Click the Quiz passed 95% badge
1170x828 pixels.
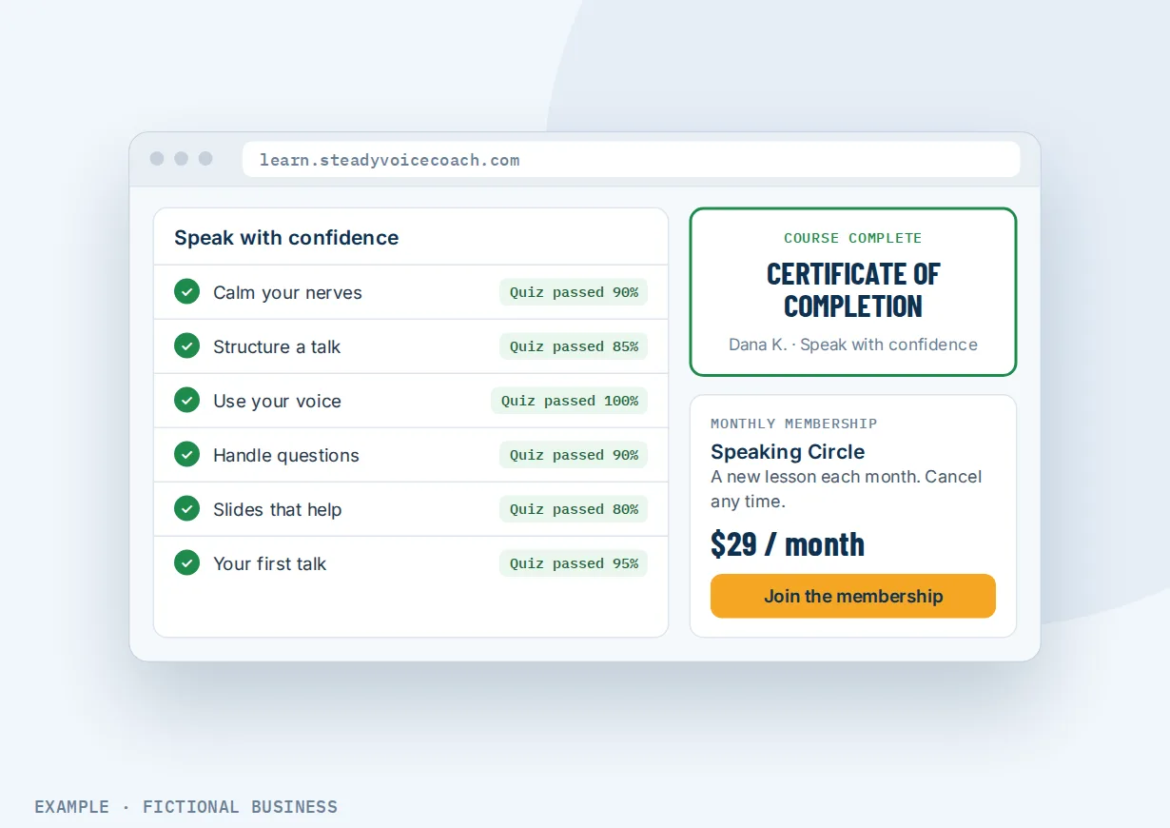pos(574,563)
